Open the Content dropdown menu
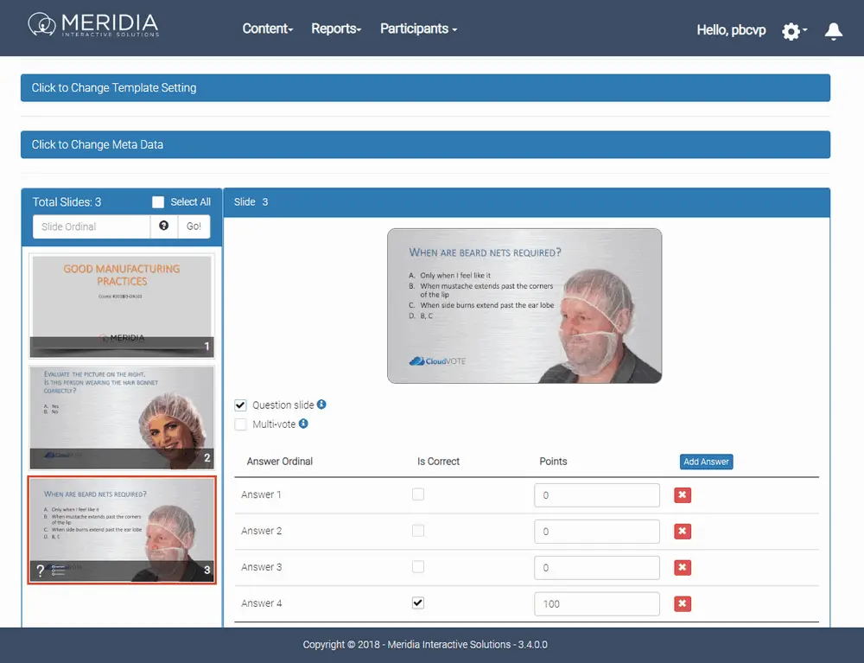This screenshot has height=663, width=864. click(x=267, y=29)
